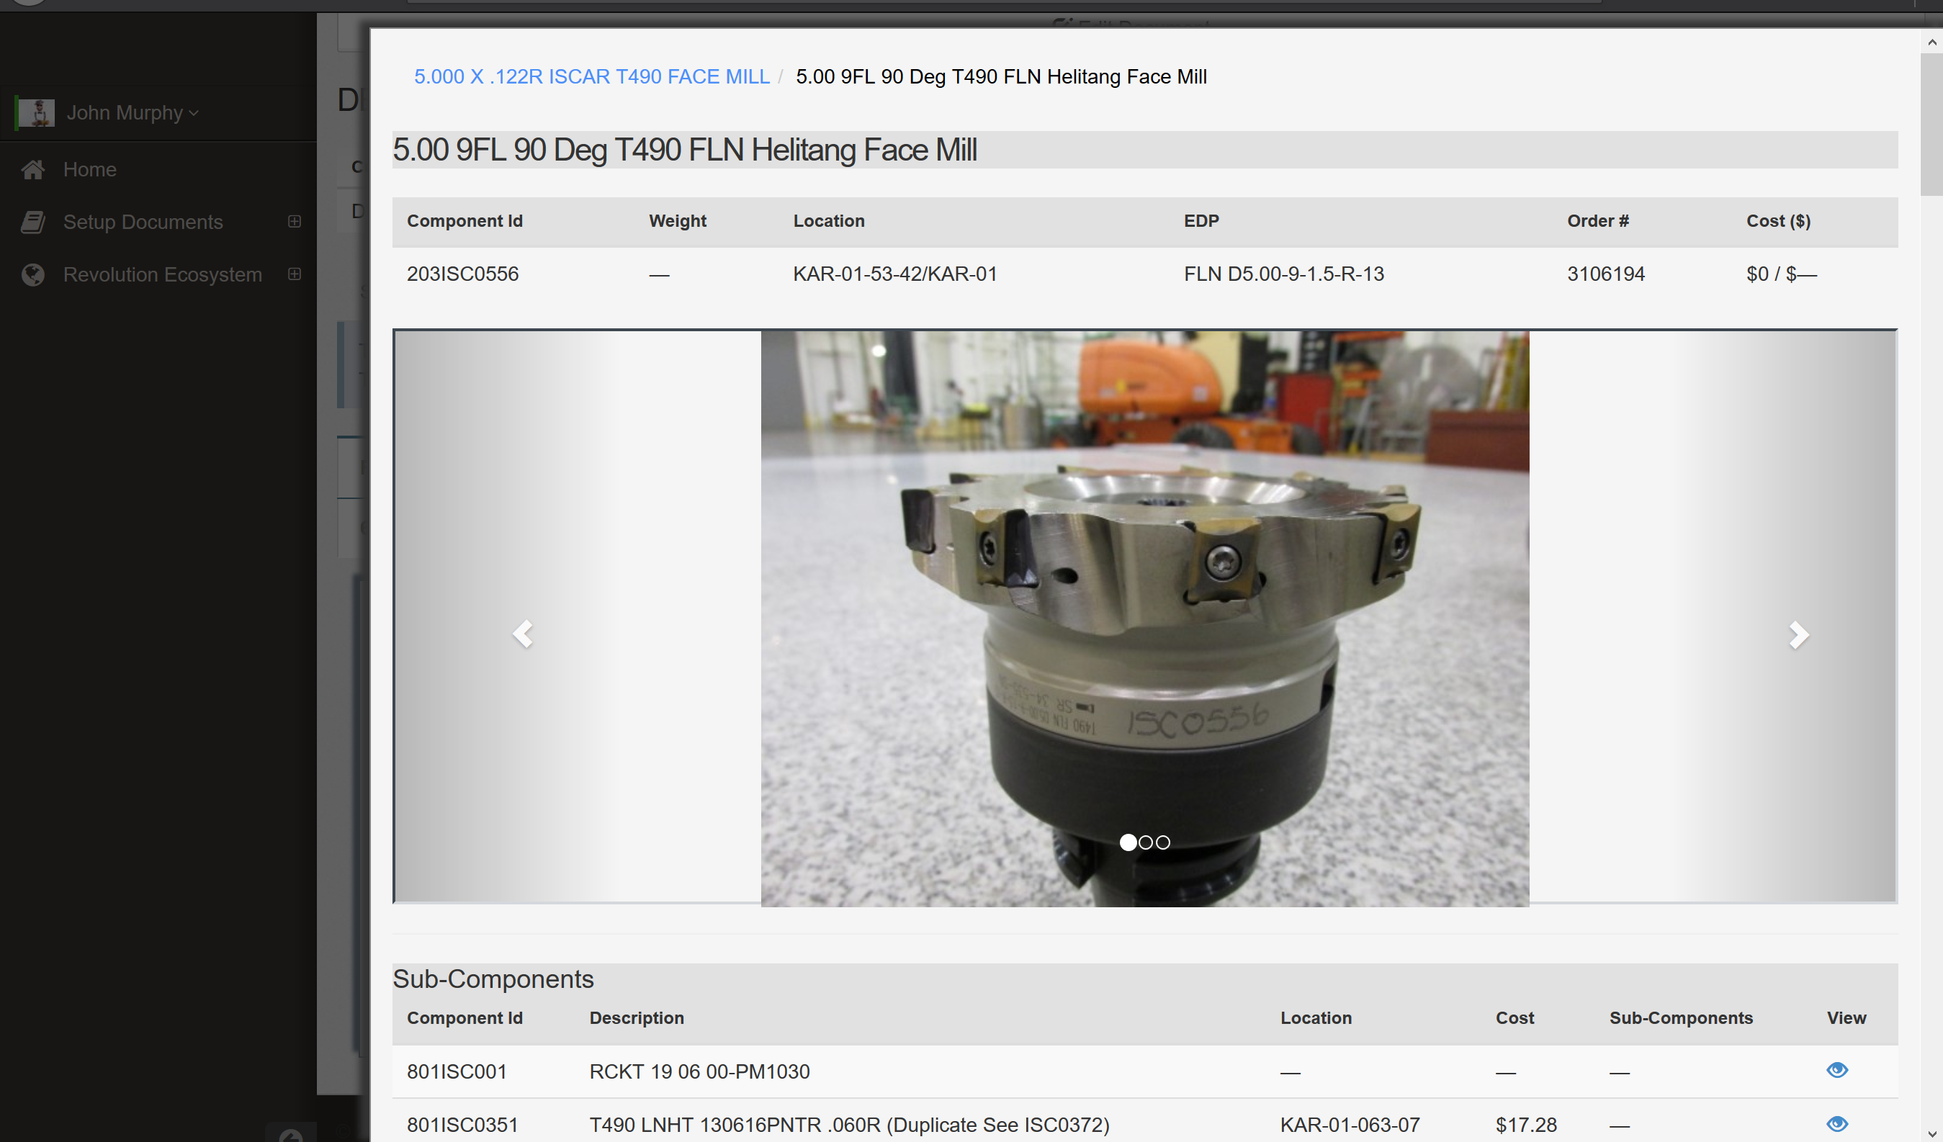Advance to next carousel image arrow

(1798, 634)
